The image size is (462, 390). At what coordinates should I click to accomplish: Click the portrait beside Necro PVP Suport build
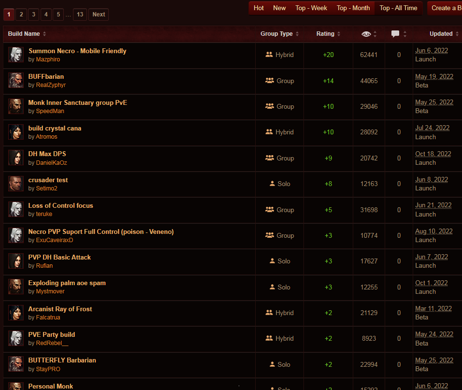[15, 235]
